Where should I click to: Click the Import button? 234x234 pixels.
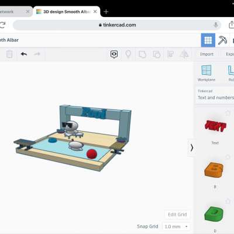pyautogui.click(x=207, y=54)
